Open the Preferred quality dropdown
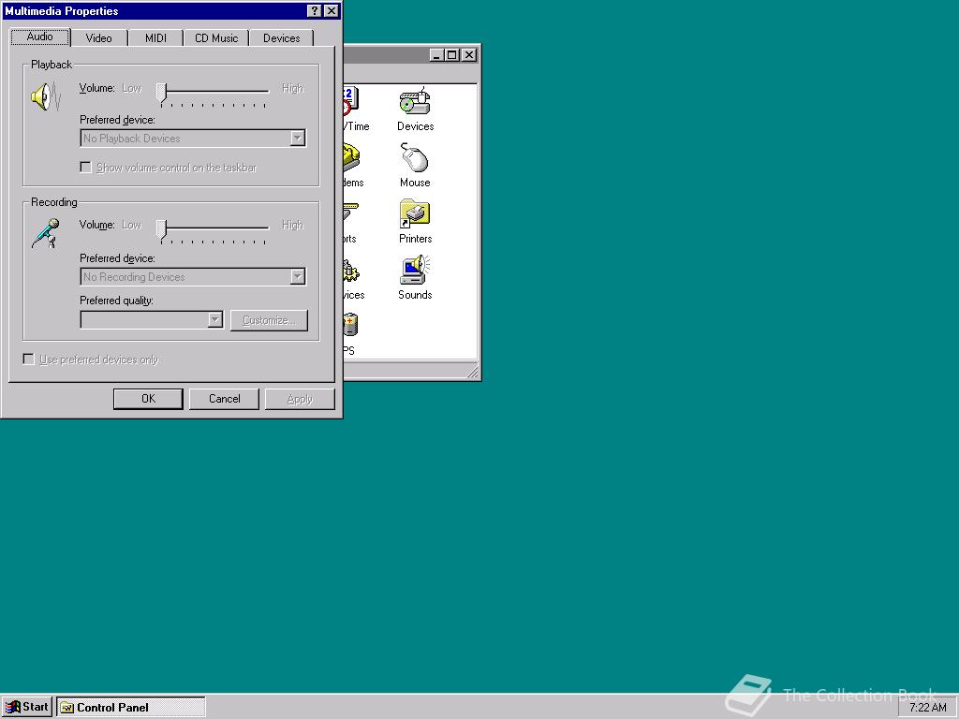The height and width of the screenshot is (719, 959). point(214,320)
